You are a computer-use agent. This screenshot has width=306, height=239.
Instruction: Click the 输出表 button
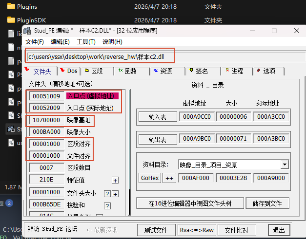pos(158,140)
